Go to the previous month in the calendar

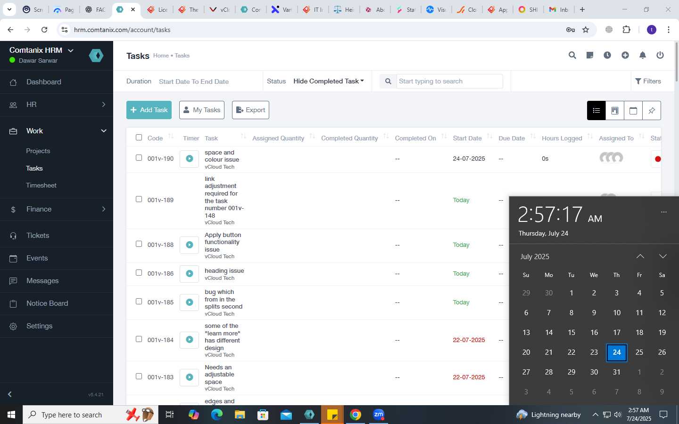point(640,256)
